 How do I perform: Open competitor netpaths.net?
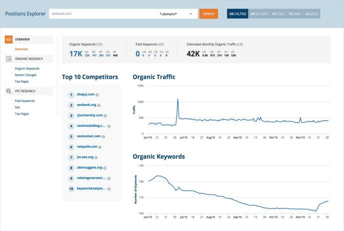(x=87, y=147)
